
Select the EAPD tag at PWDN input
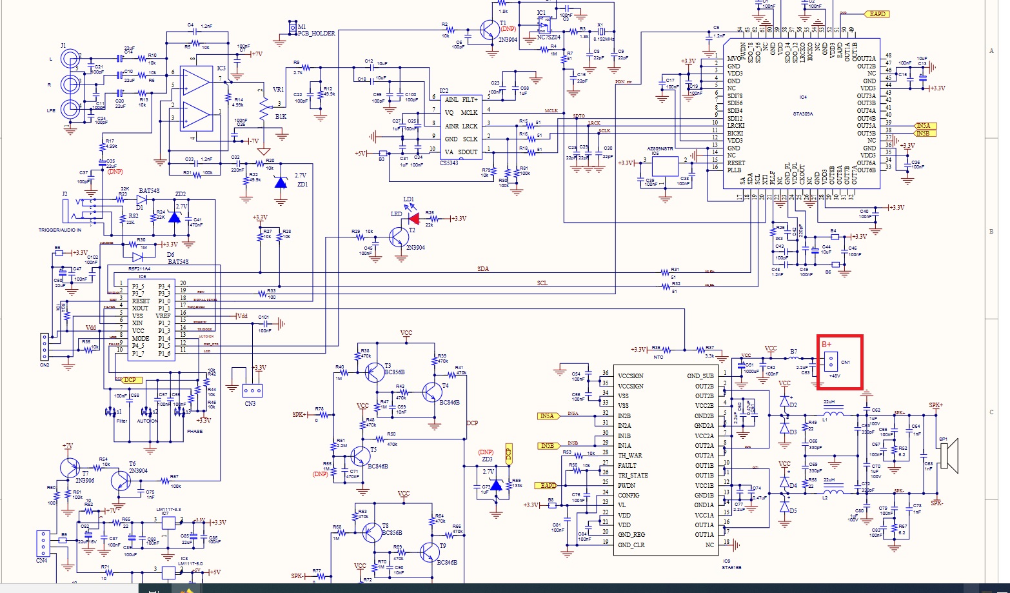click(546, 485)
